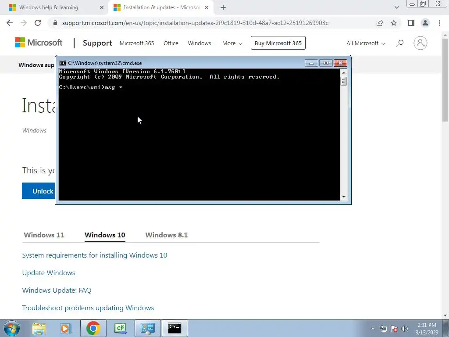The width and height of the screenshot is (449, 337).
Task: Close the Windows help & learning tab
Action: click(102, 7)
